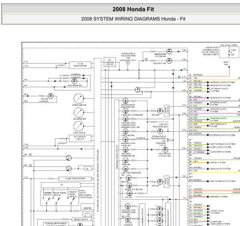The image size is (240, 226).
Task: Click the High Beam indicator LED symbol
Action: tap(75, 81)
